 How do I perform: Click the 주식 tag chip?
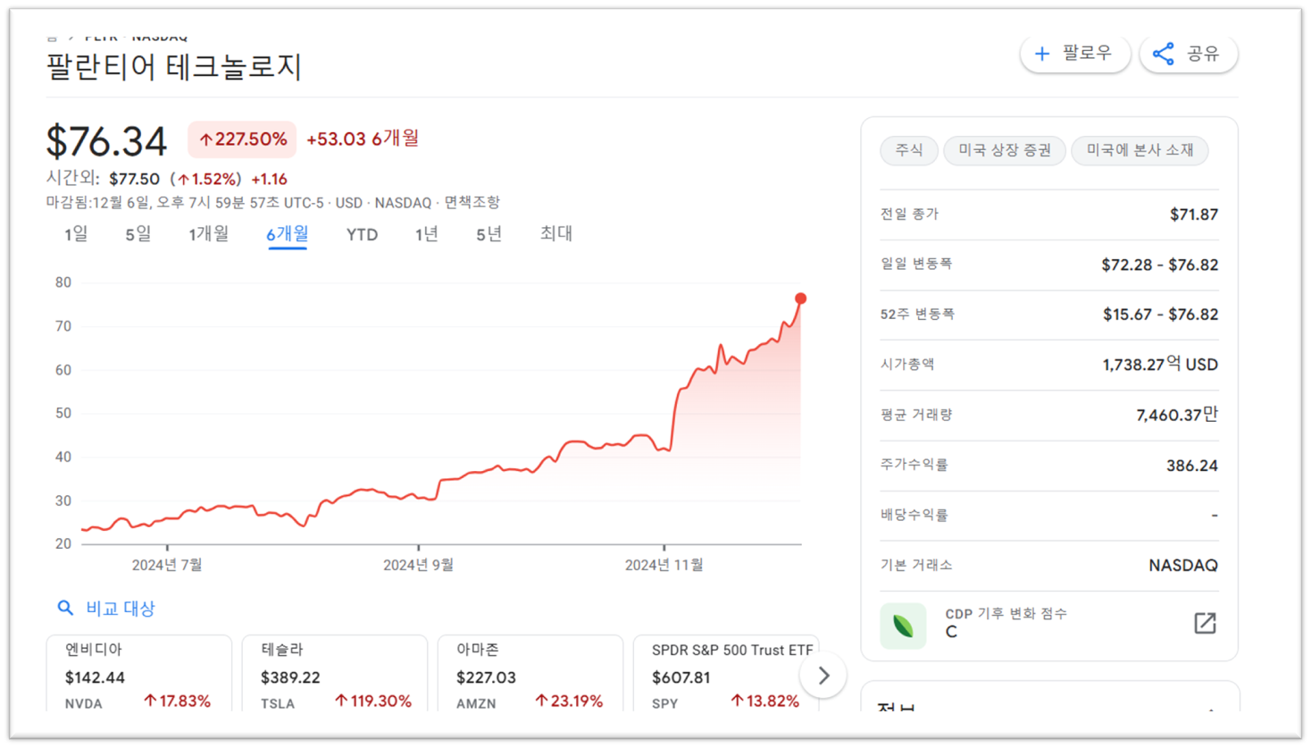[x=909, y=150]
